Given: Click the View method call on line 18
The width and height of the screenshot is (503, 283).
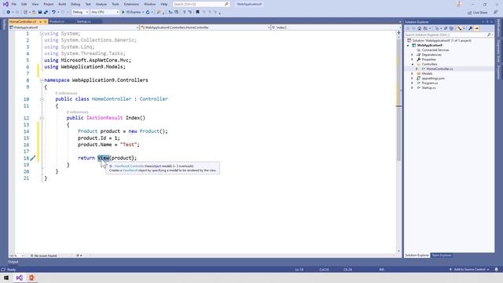Looking at the screenshot, I should [104, 158].
